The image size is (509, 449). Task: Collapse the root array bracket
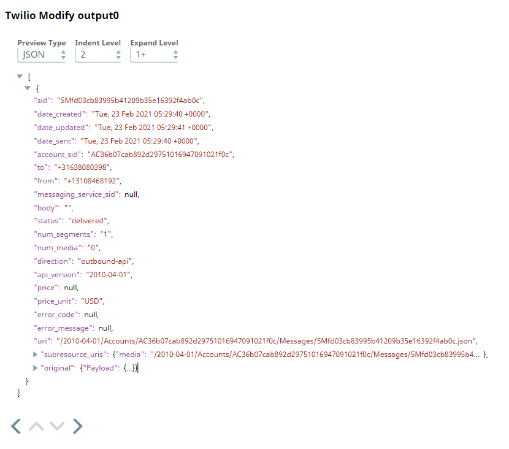click(x=20, y=77)
